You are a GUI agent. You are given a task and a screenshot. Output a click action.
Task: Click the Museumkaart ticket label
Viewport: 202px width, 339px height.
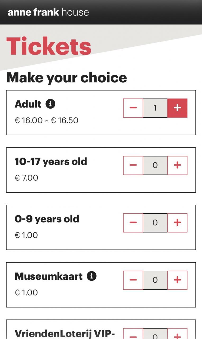tap(49, 276)
